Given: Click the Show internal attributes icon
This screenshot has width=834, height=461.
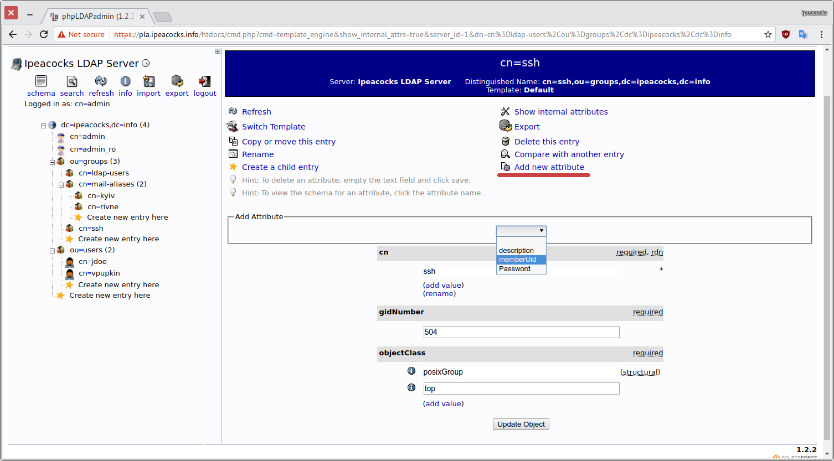Looking at the screenshot, I should click(x=505, y=111).
